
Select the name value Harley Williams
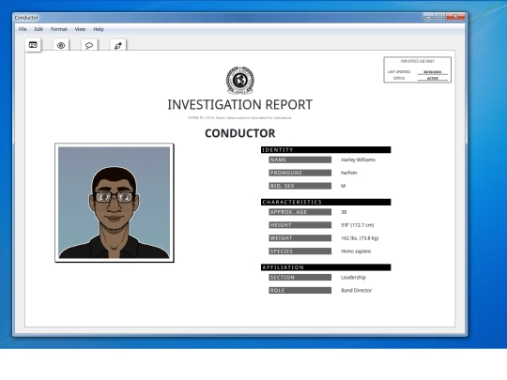358,160
